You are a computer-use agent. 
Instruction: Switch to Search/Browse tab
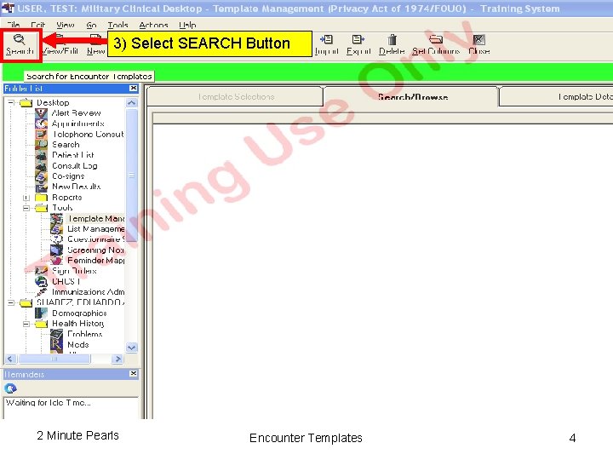412,96
